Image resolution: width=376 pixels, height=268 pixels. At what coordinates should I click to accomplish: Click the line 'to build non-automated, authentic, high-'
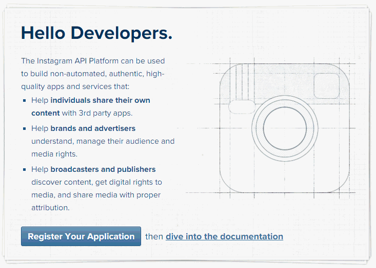(x=92, y=74)
